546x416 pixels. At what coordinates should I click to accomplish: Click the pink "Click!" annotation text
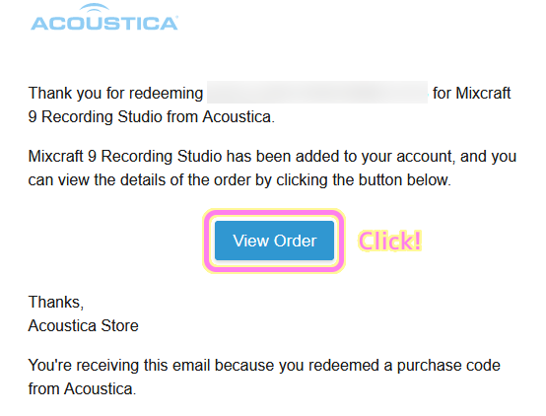click(x=390, y=241)
